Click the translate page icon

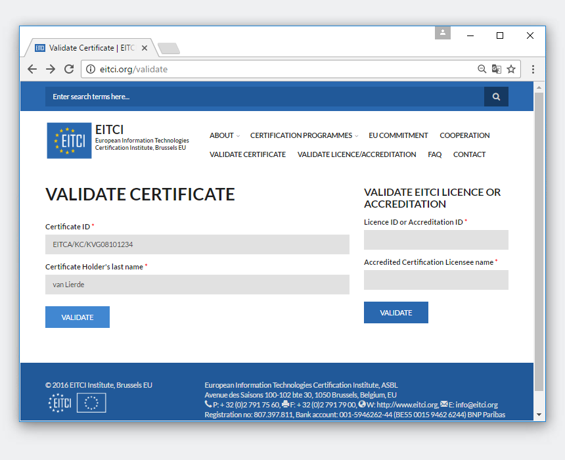497,69
